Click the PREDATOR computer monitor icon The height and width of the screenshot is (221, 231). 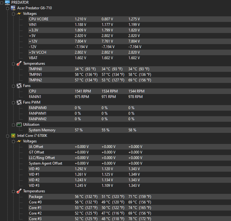pos(7,2)
